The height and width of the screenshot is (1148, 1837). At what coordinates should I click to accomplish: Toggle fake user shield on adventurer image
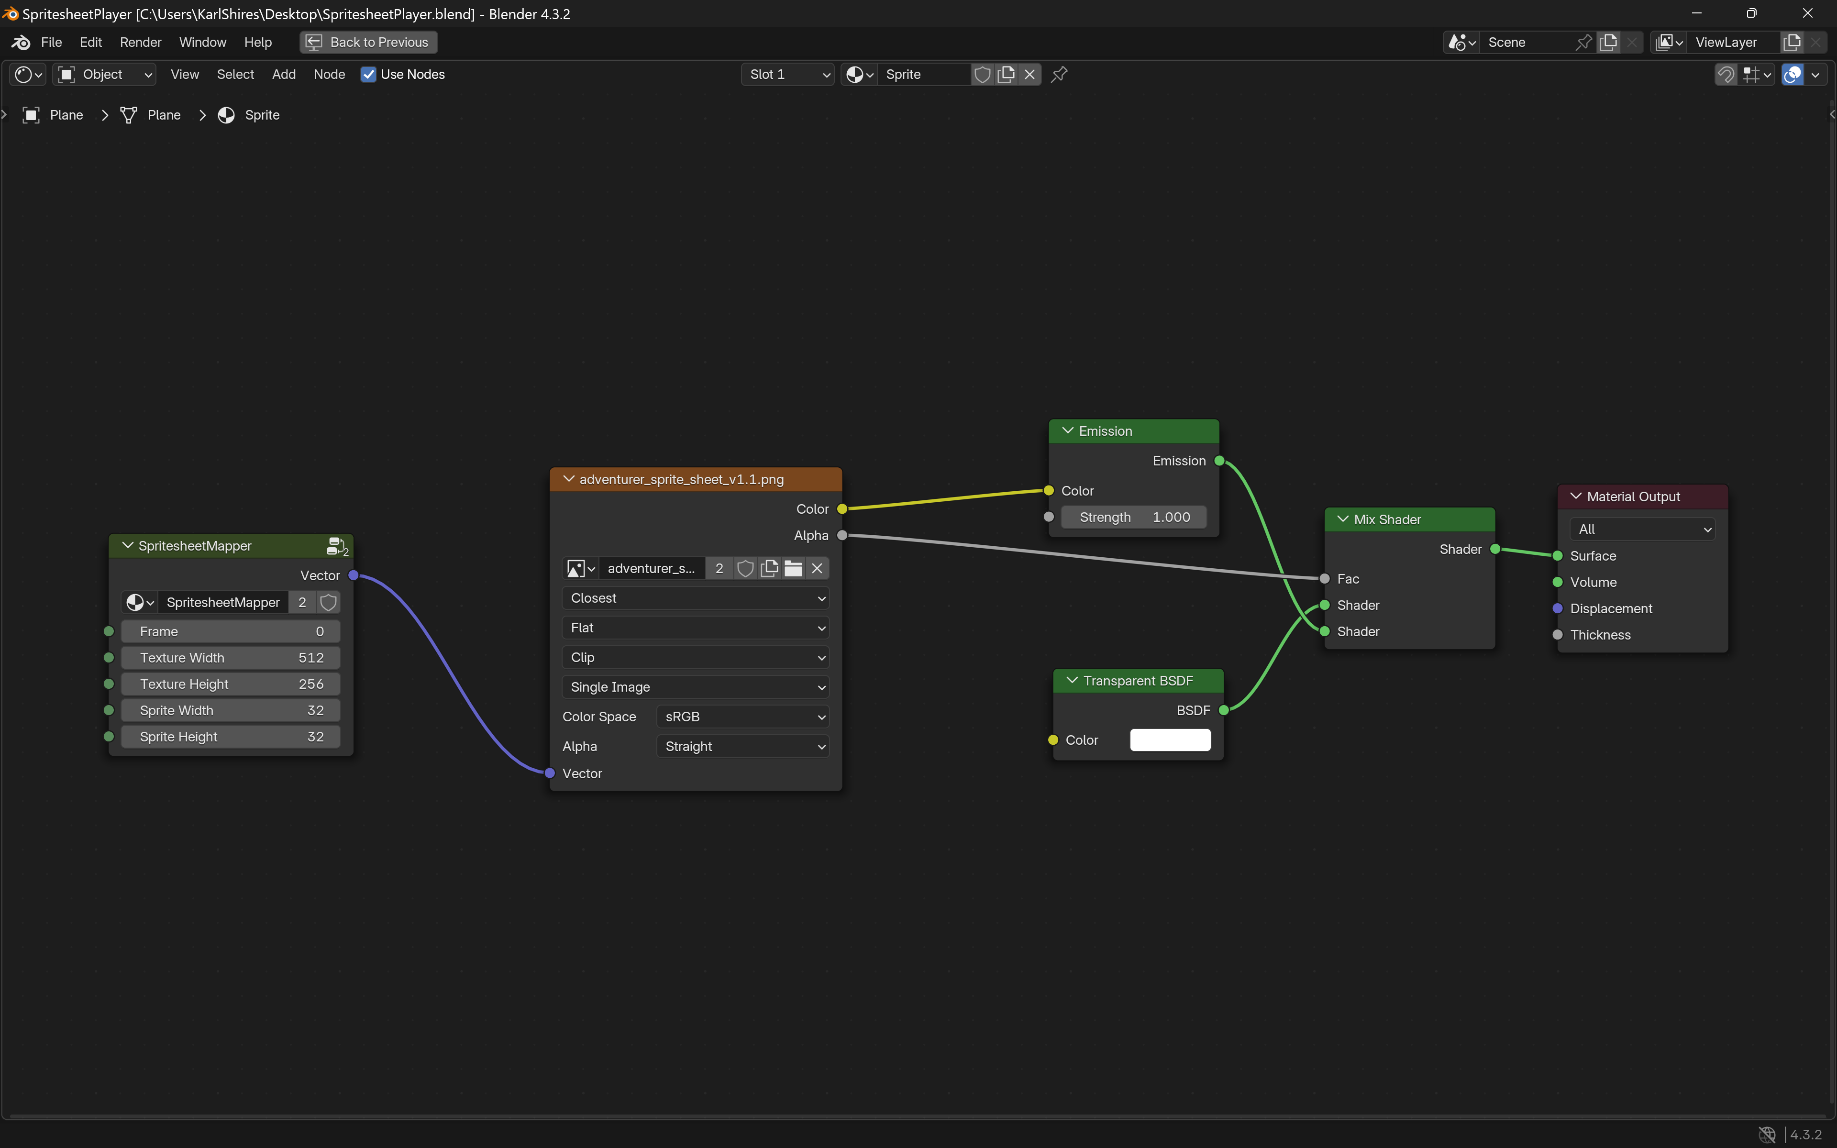tap(745, 569)
